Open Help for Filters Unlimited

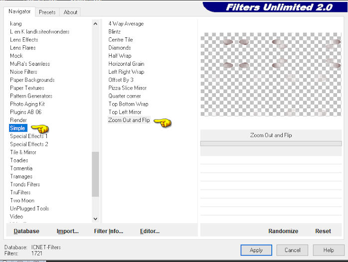pyautogui.click(x=329, y=250)
